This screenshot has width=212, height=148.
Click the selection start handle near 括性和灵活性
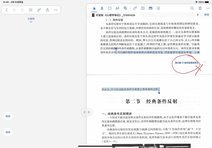(x=116, y=49)
